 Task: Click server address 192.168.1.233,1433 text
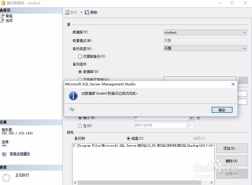(17, 133)
